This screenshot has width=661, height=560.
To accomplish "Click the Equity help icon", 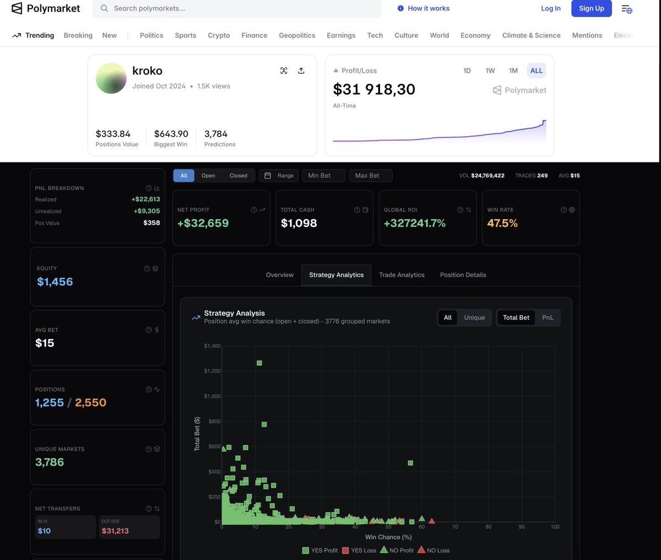I will click(147, 269).
